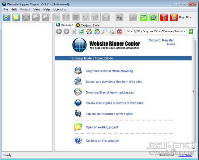Click Search and download files from Web sites
Screen dimensions: 199x160
coord(114,82)
